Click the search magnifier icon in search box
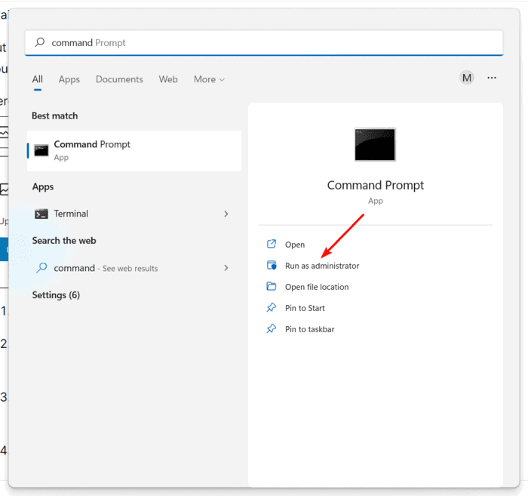 40,42
